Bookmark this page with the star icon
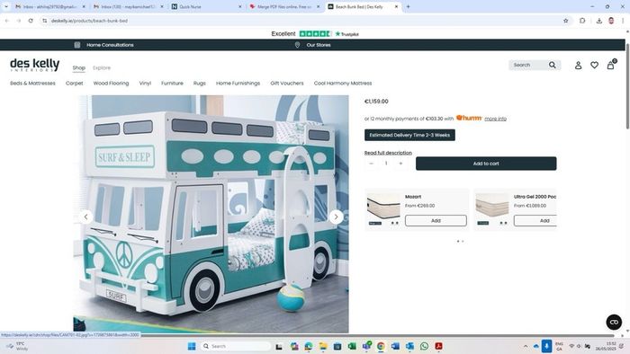 (x=566, y=21)
